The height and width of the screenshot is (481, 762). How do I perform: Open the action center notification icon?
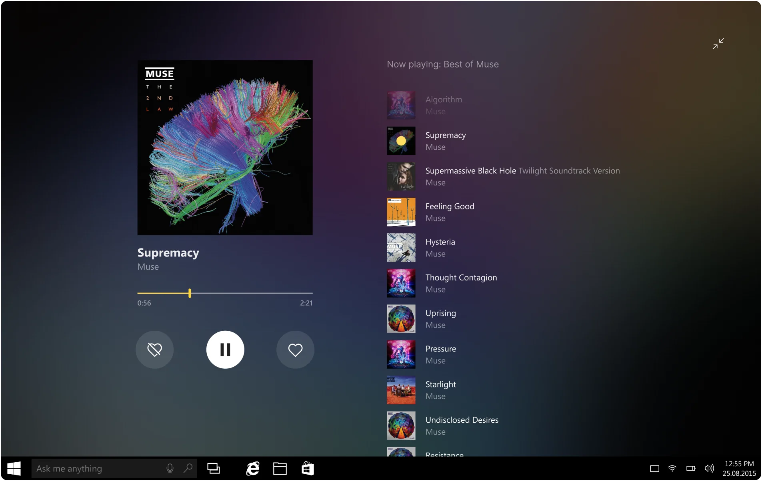(x=655, y=468)
